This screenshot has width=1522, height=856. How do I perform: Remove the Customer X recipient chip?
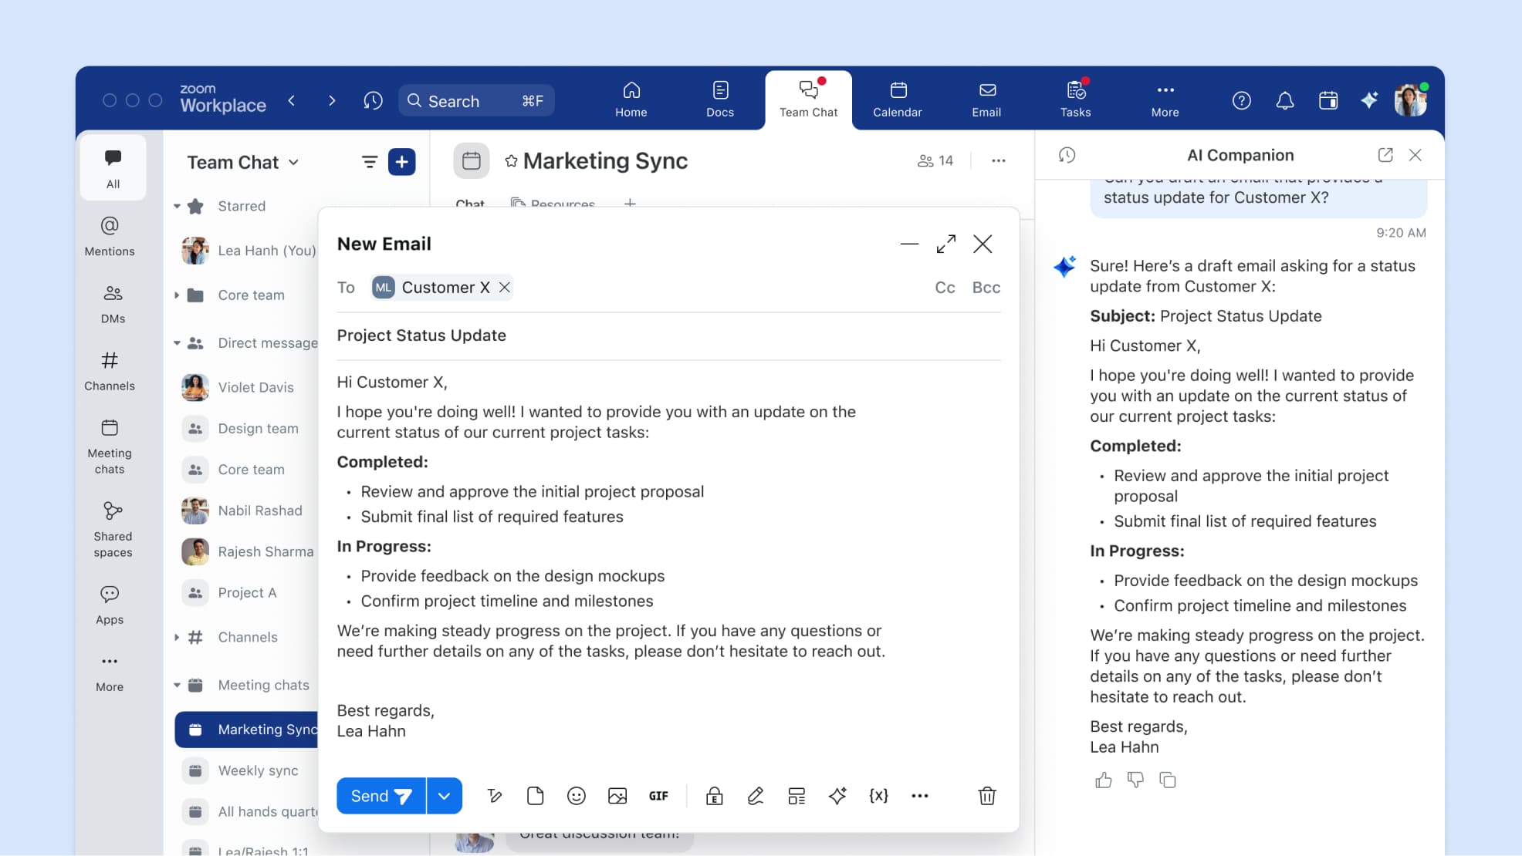coord(505,288)
